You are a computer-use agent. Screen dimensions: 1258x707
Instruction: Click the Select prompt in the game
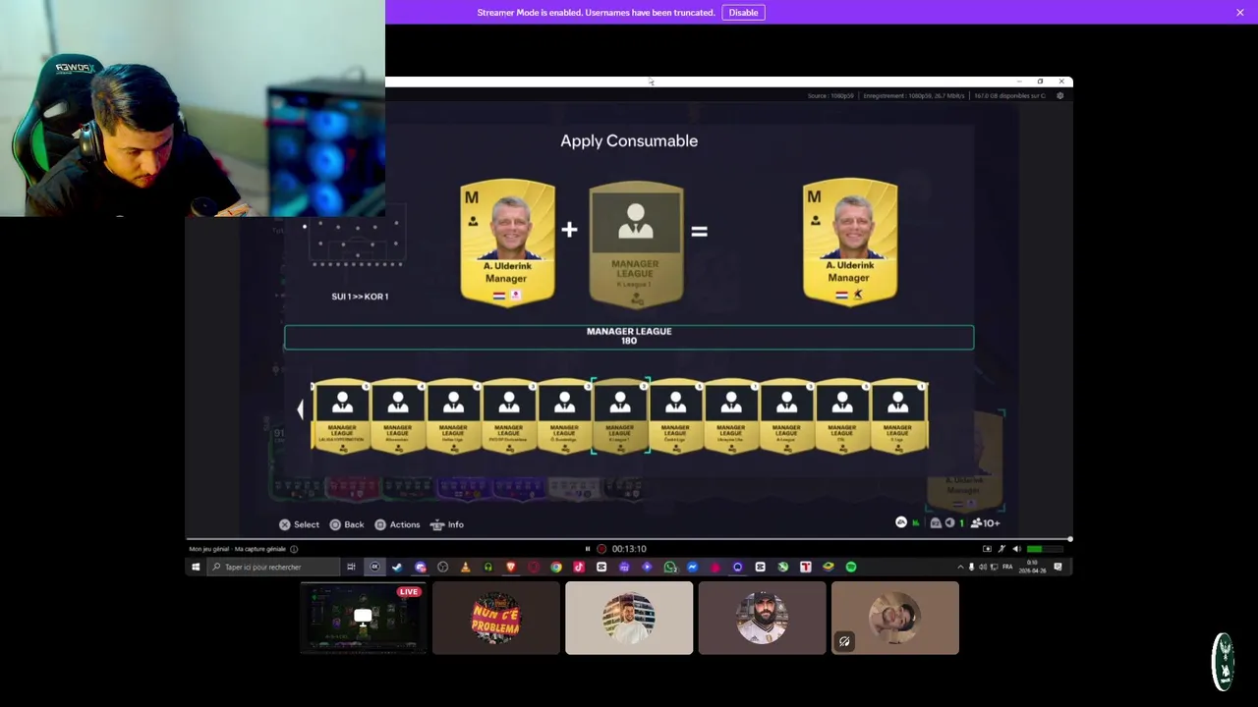pos(299,524)
